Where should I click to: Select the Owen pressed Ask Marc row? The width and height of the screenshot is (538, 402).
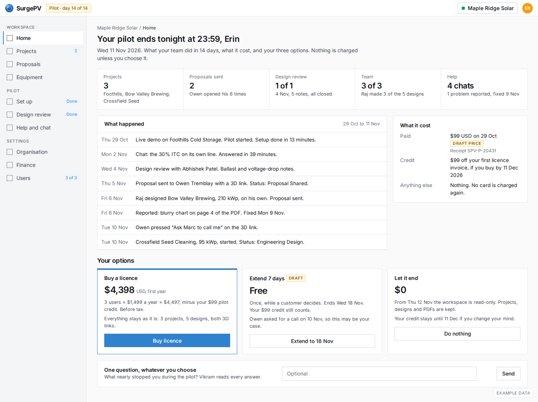click(x=242, y=227)
